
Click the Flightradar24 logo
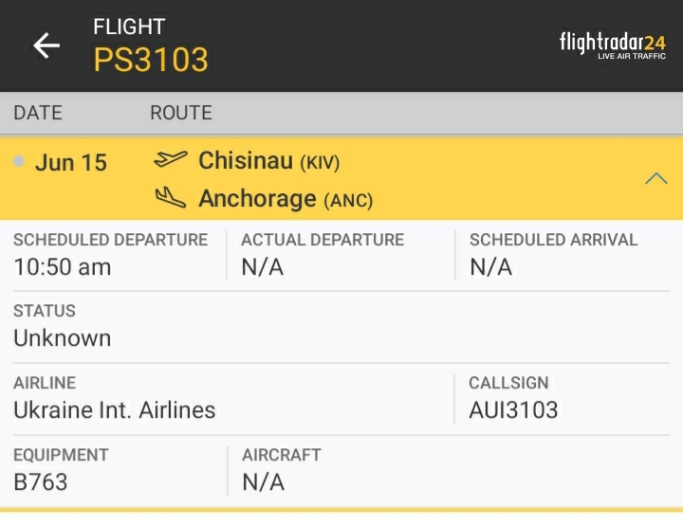point(612,45)
